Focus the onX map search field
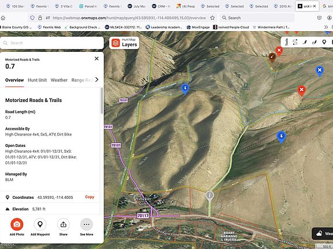The height and width of the screenshot is (249, 333). [52, 43]
